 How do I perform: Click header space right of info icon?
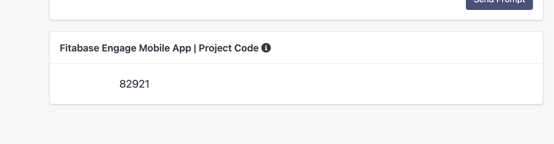tap(406, 48)
